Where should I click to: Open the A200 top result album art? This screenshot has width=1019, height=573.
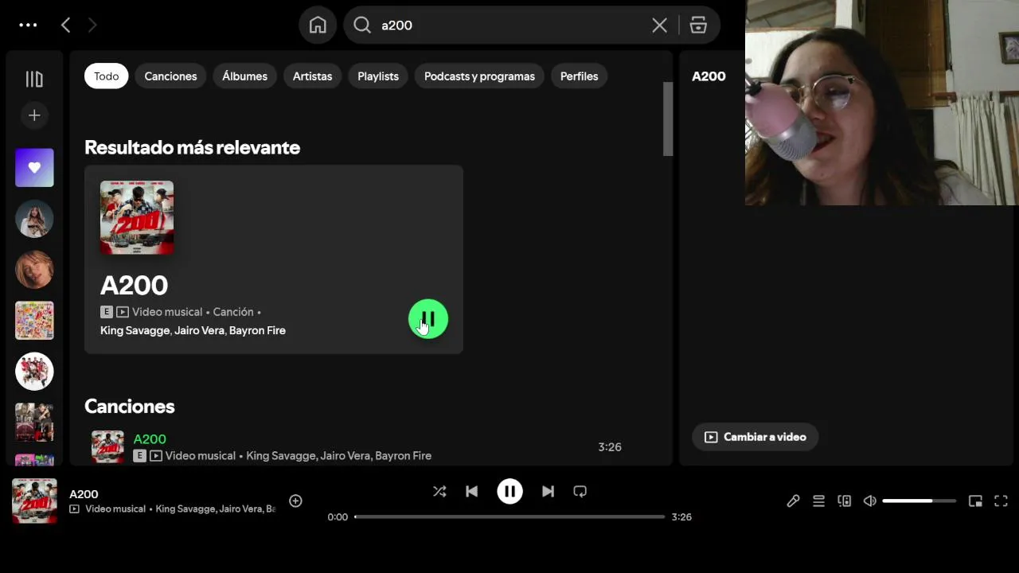(137, 218)
